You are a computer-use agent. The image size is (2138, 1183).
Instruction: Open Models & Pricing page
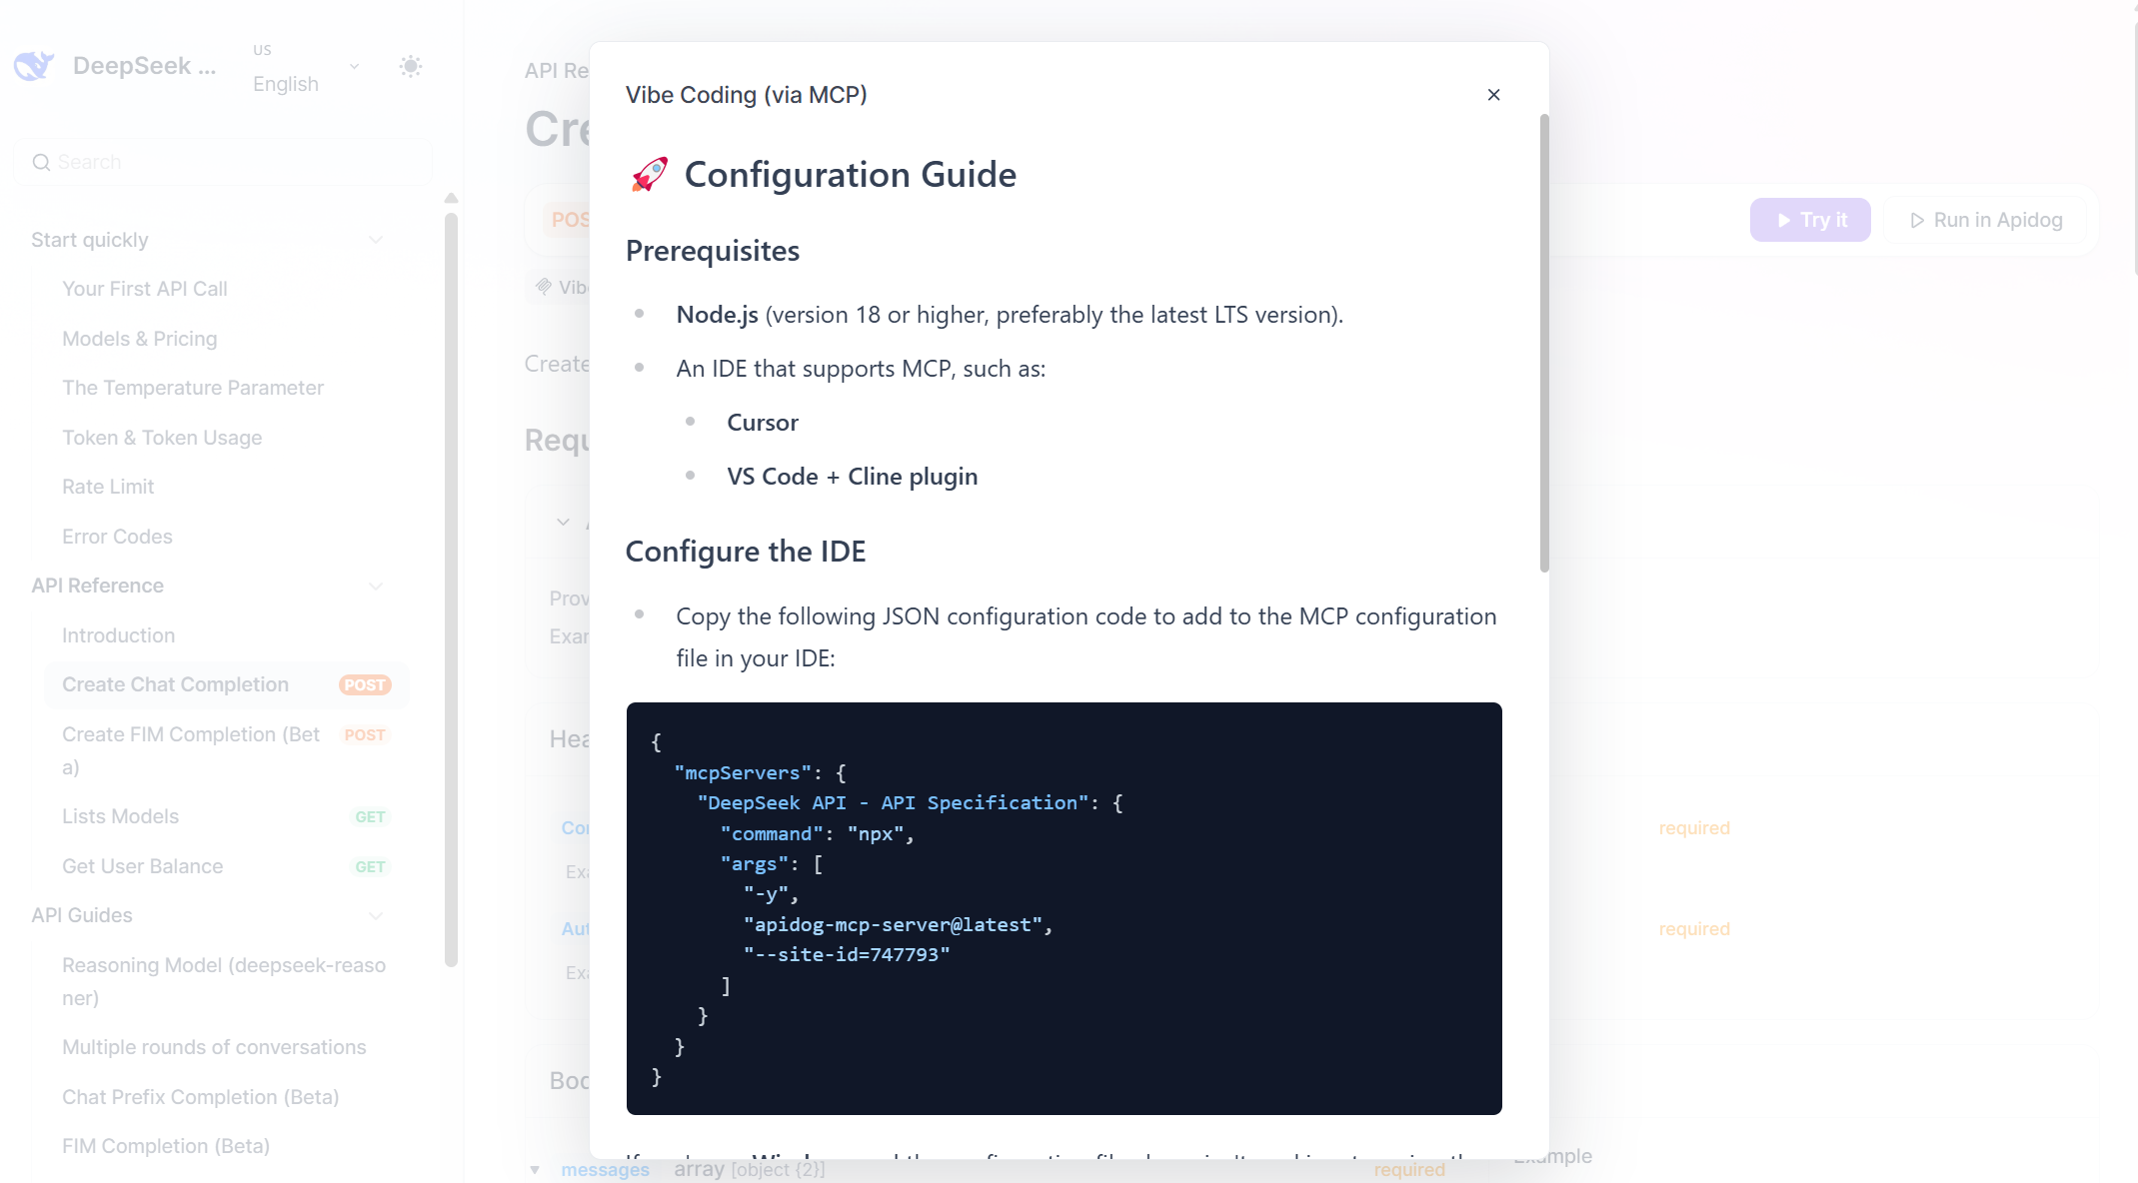click(140, 339)
